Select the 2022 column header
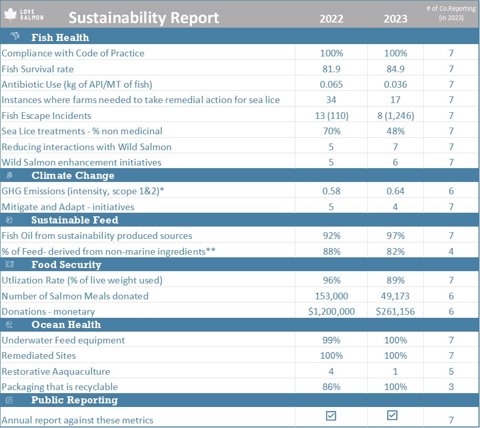Screen dimensions: 480x428 pos(331,18)
